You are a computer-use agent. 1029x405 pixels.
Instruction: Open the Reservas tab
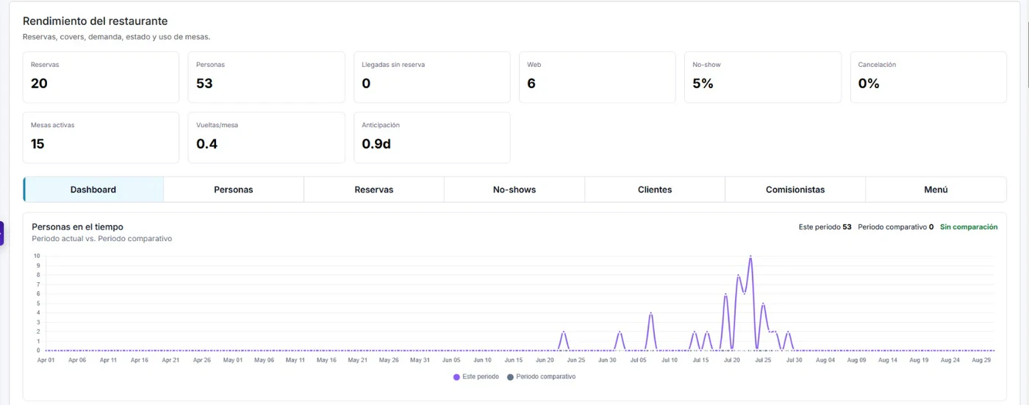click(374, 190)
